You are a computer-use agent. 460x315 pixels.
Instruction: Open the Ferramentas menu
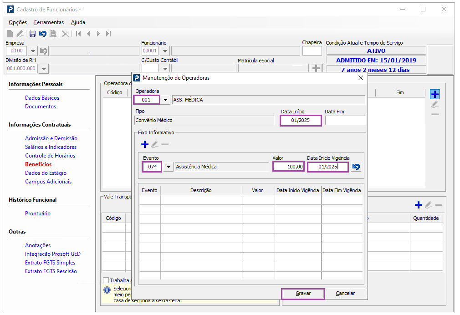pos(49,22)
